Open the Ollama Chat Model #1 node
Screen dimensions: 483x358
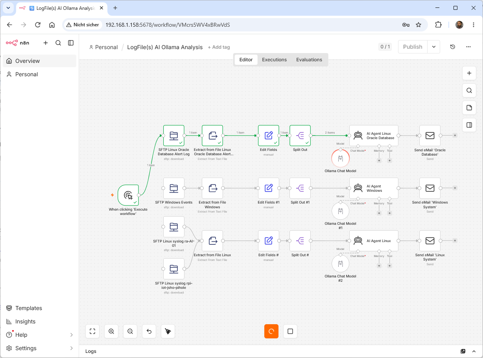click(x=341, y=211)
